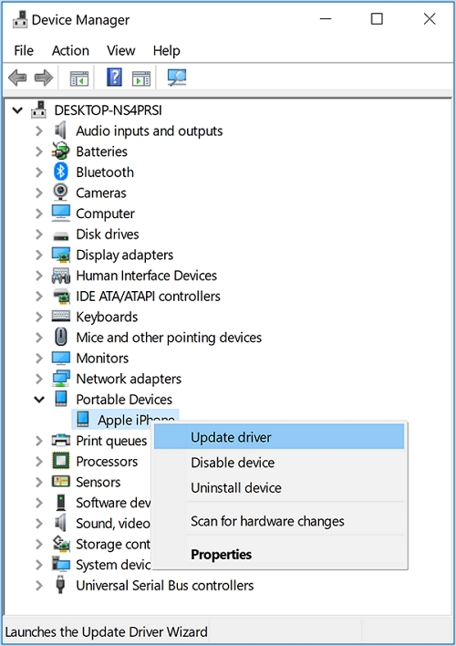The height and width of the screenshot is (646, 456).
Task: Click the Audio inputs and outputs speaker icon
Action: 60,130
